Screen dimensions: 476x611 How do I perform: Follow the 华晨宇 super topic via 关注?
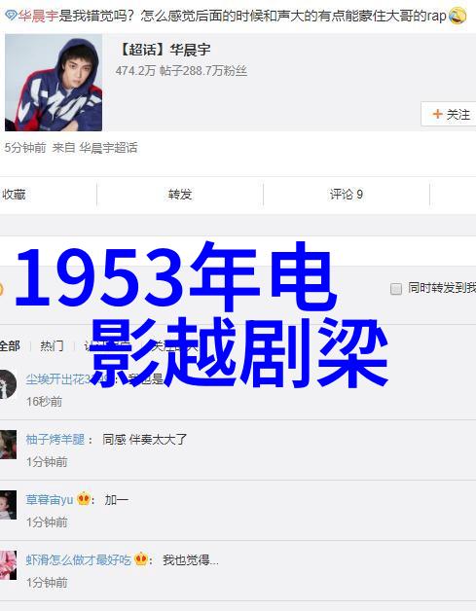449,114
